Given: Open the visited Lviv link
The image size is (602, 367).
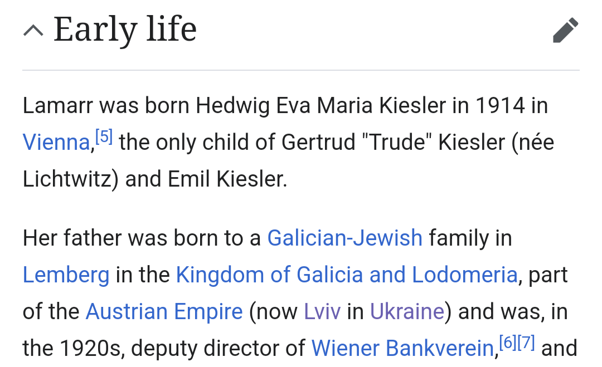Looking at the screenshot, I should pyautogui.click(x=322, y=312).
